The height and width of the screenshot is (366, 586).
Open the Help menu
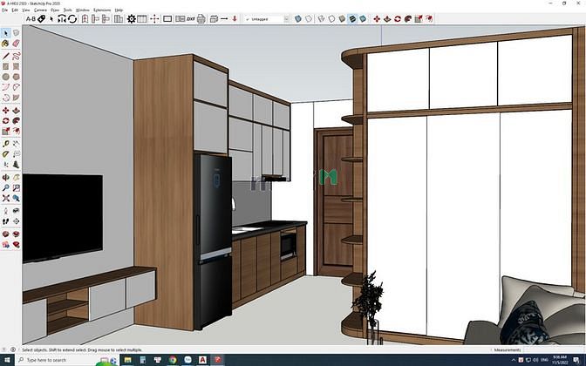tap(119, 10)
